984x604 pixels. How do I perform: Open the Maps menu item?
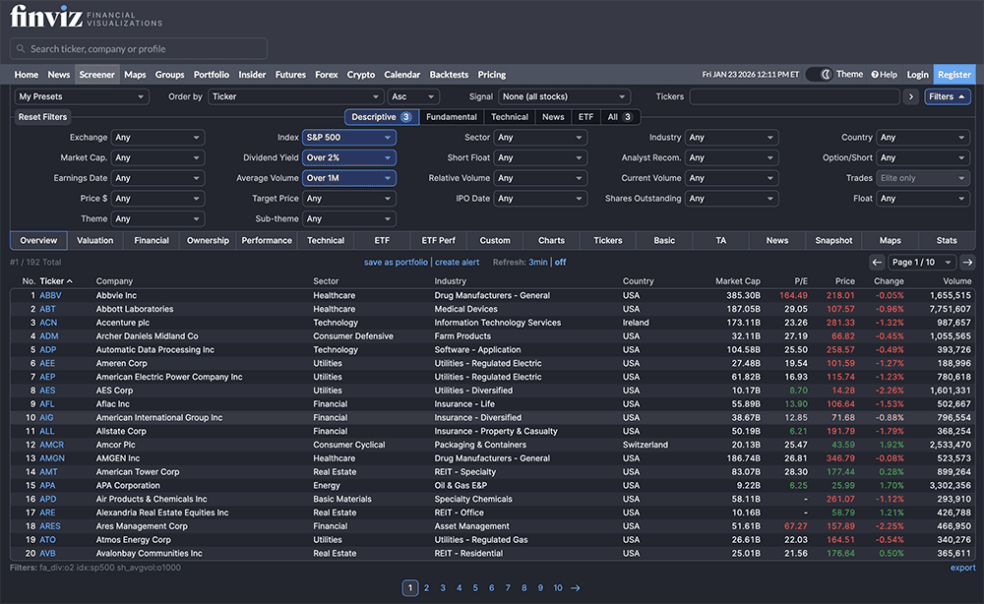click(135, 75)
